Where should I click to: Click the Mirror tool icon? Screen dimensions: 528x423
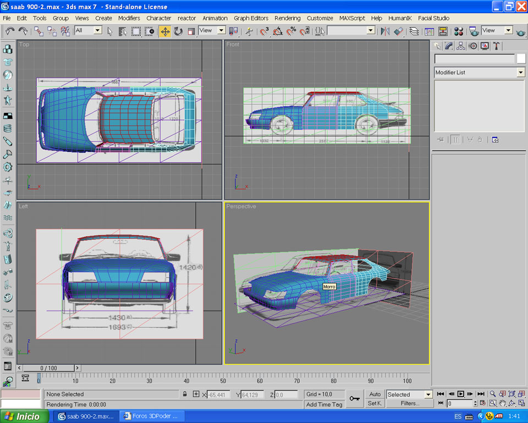(x=385, y=31)
